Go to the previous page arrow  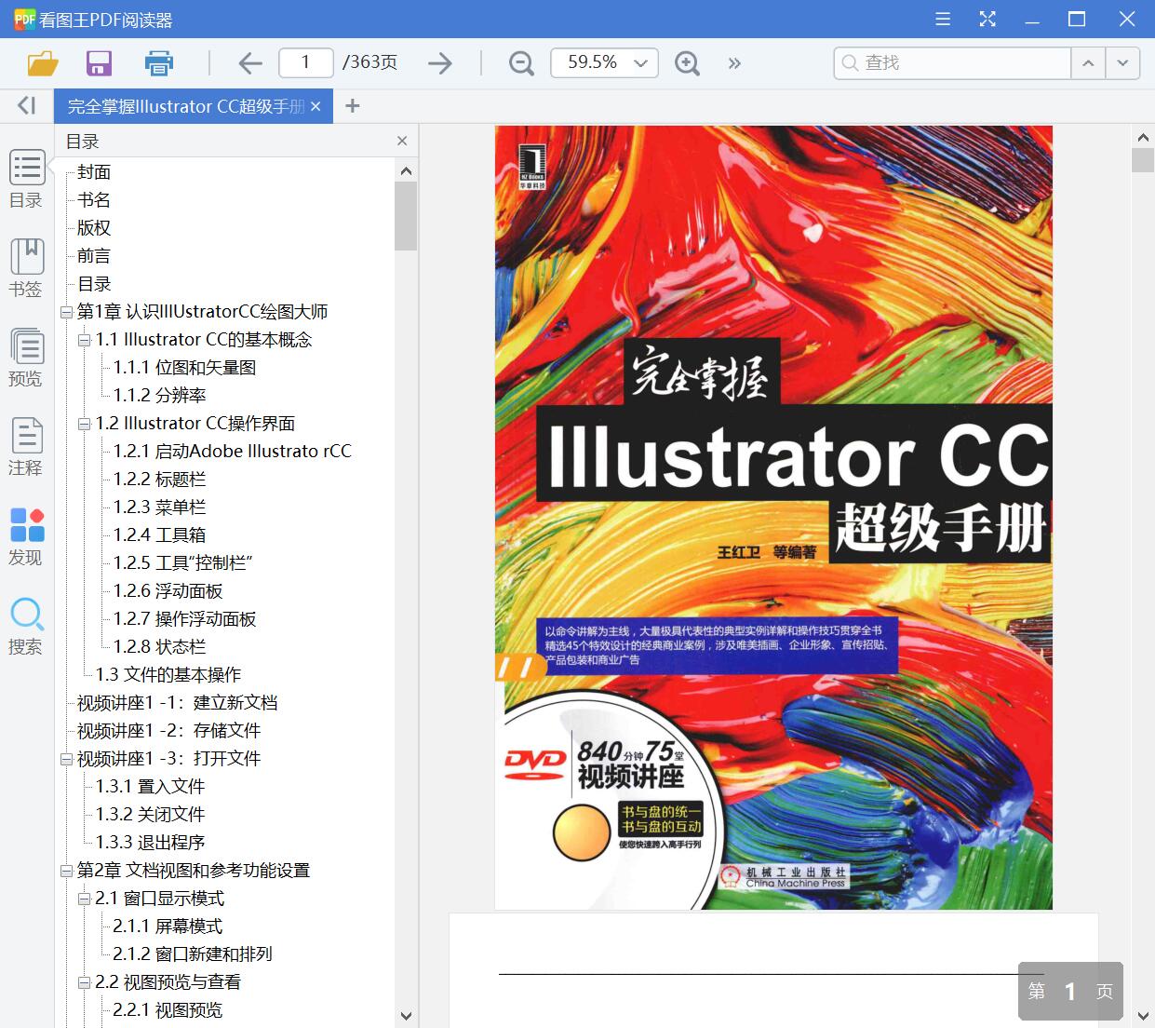(250, 63)
